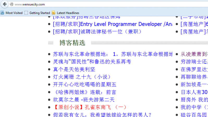
Task: Visit the 坎莫尔之晨 -班夫游第二天 travel post
Action: point(84,100)
